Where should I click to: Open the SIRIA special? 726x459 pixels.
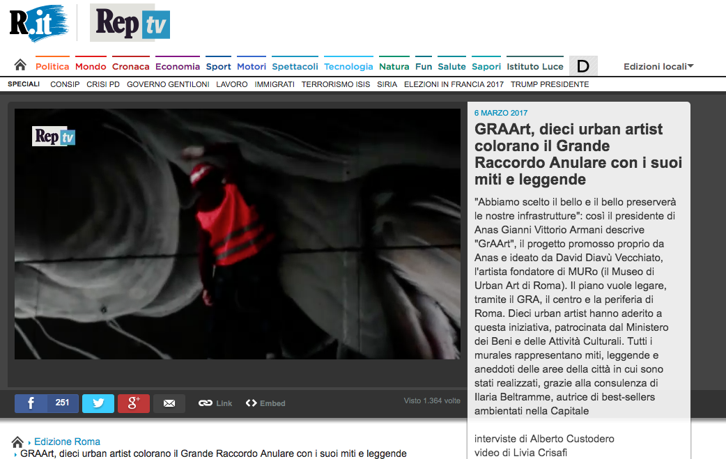(x=387, y=84)
